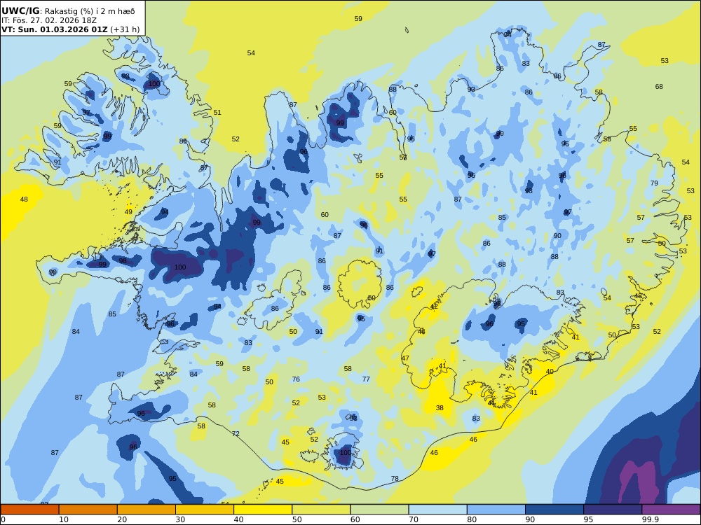This screenshot has width=701, height=525.
Task: Click the dark blue 90–95 legend segment
Action: 554,510
